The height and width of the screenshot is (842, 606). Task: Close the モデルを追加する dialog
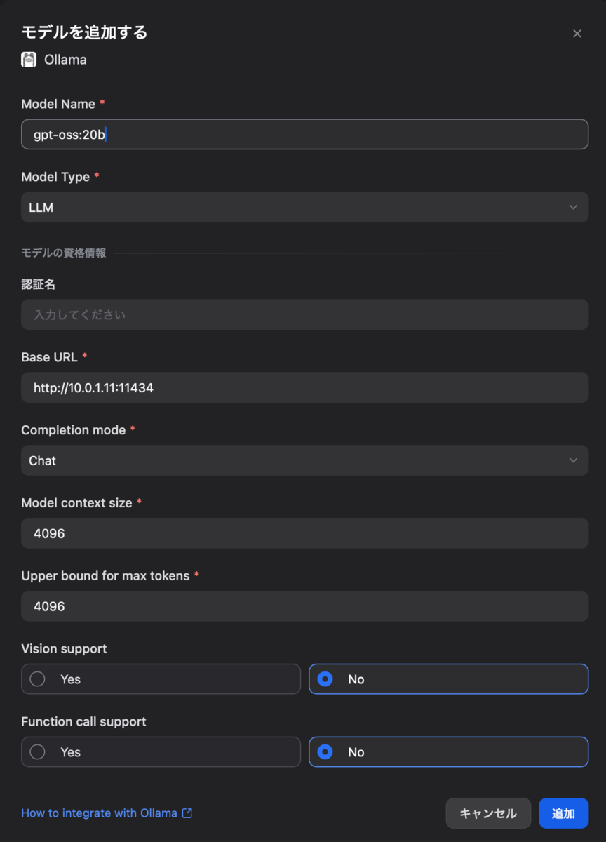[577, 33]
